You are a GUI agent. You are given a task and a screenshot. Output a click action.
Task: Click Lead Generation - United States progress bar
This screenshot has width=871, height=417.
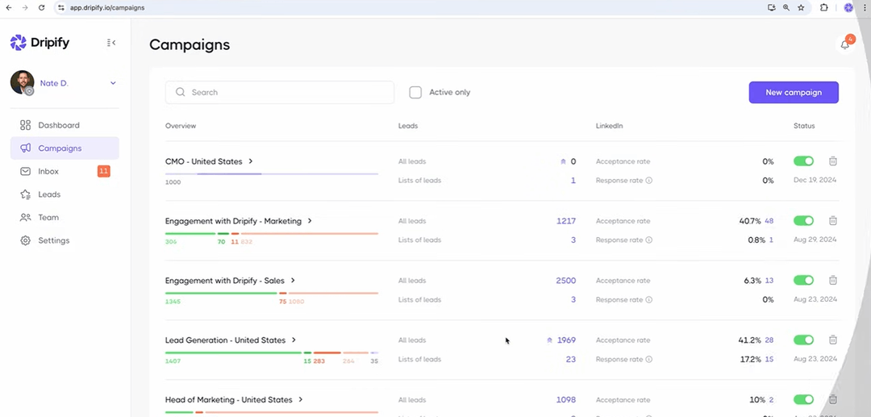[x=272, y=352]
